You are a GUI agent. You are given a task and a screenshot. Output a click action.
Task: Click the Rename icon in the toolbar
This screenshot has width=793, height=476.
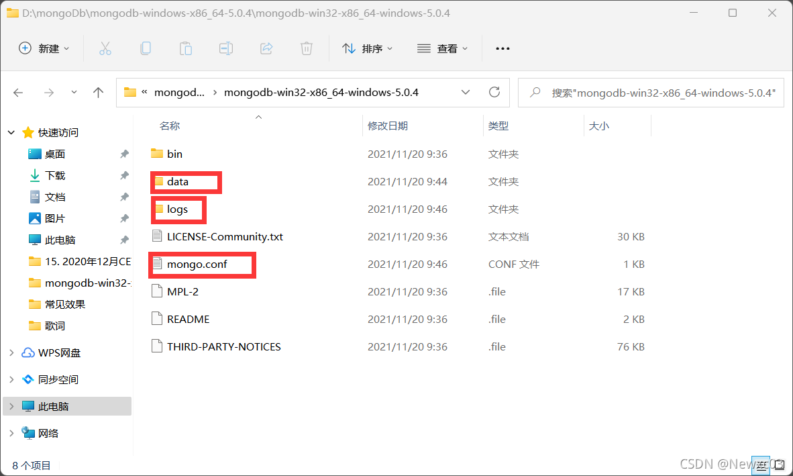click(226, 48)
